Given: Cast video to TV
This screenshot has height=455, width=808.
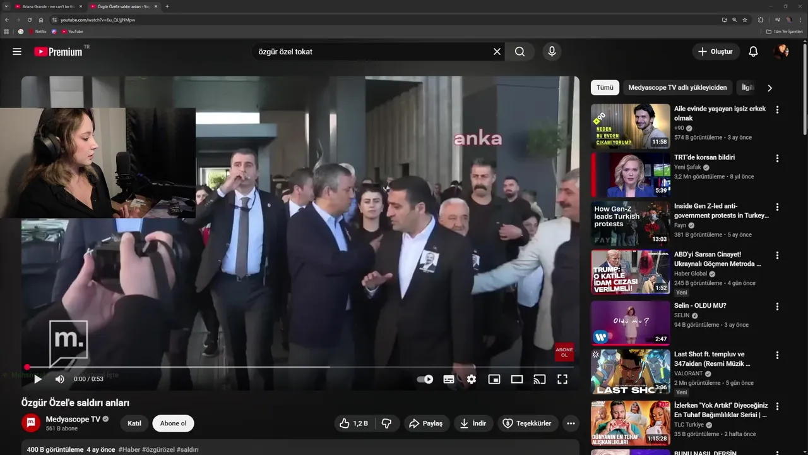Looking at the screenshot, I should [x=540, y=379].
